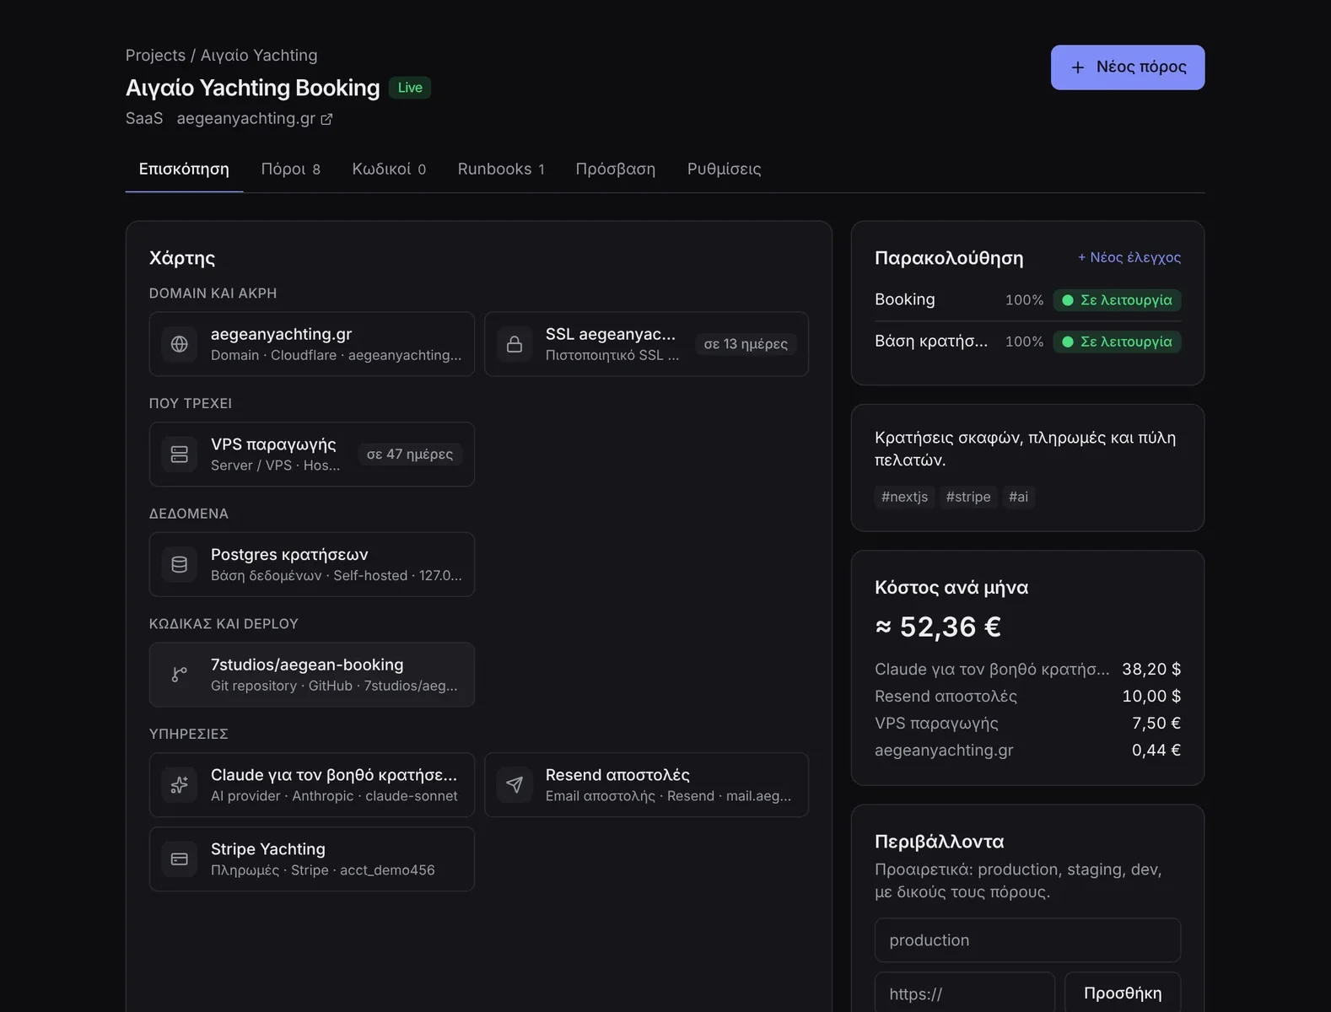Image resolution: width=1331 pixels, height=1012 pixels.
Task: Click the + Νέος έλεγχος link
Action: click(x=1129, y=257)
